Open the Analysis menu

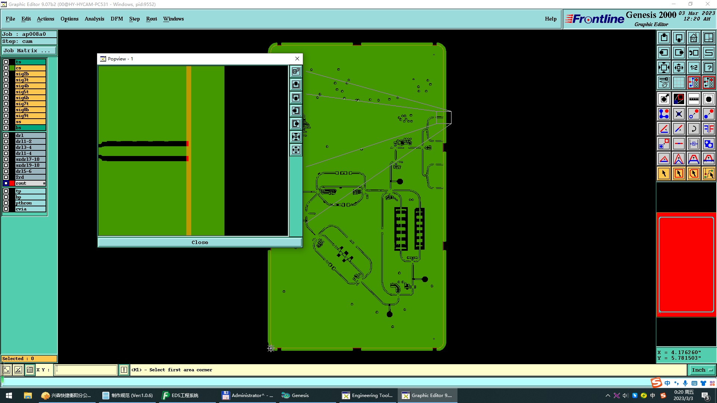coord(94,19)
